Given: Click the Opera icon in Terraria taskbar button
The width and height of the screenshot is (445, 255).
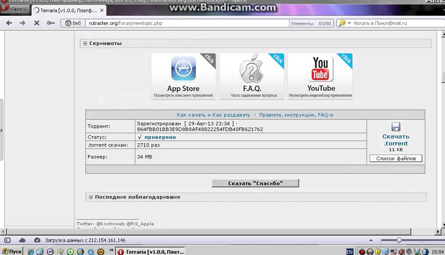Looking at the screenshot, I should [x=120, y=252].
